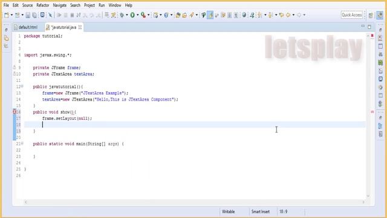The height and width of the screenshot is (218, 387).
Task: Click the Writable status entry
Action: point(229,211)
